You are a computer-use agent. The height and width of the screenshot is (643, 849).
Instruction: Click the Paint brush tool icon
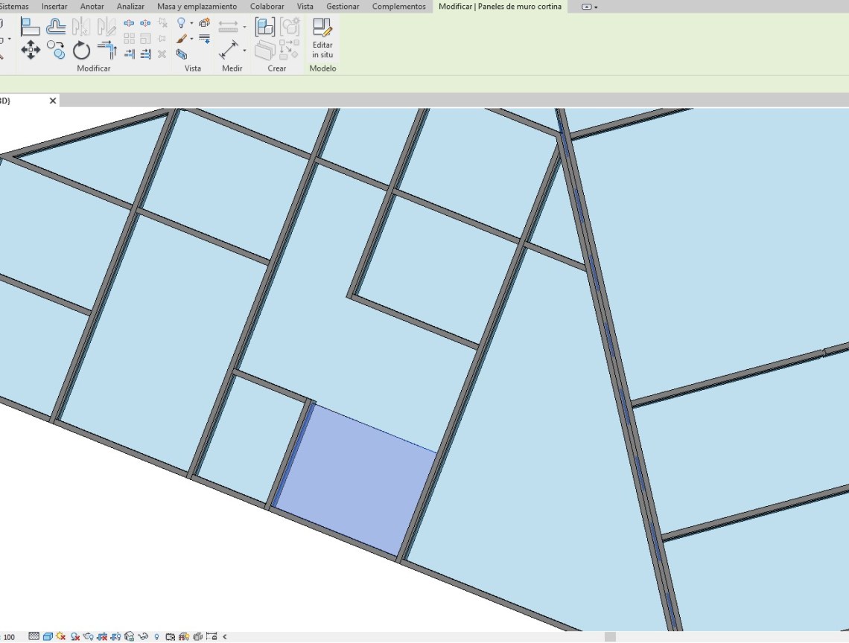tap(181, 38)
